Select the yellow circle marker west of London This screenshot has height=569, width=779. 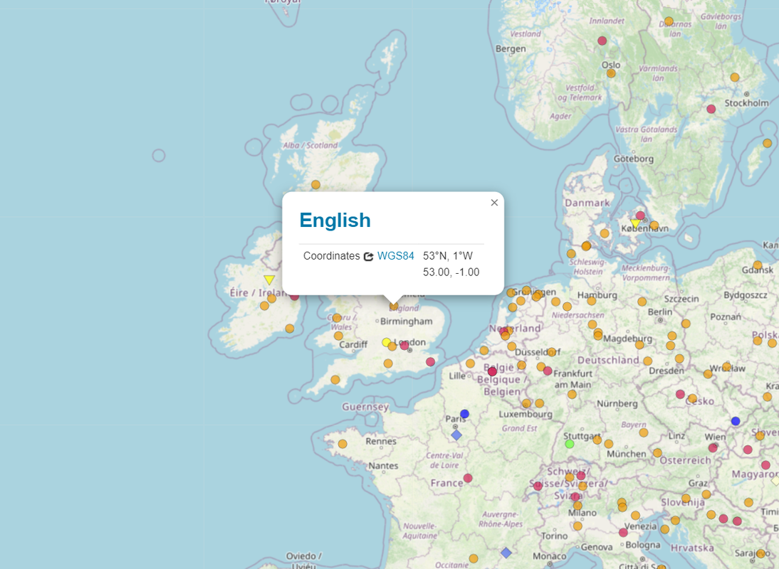(x=386, y=342)
